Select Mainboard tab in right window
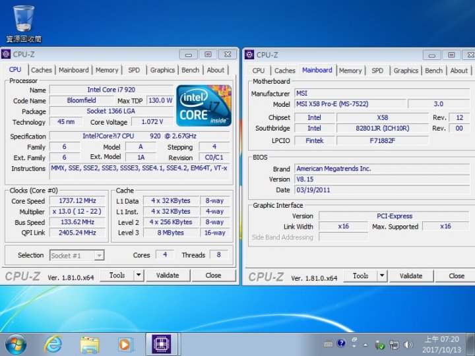This screenshot has width=475, height=356. point(317,71)
